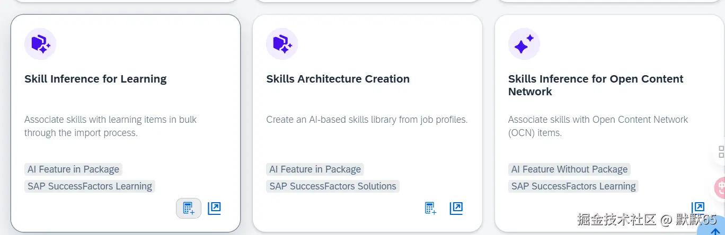725x235 pixels.
Task: Click the Skills Architecture Creation card icon
Action: pos(282,44)
